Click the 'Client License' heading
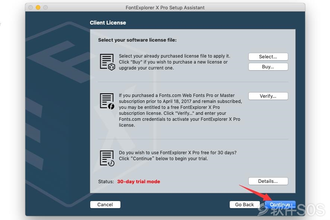Viewport: 330px width, 220px height. click(108, 23)
